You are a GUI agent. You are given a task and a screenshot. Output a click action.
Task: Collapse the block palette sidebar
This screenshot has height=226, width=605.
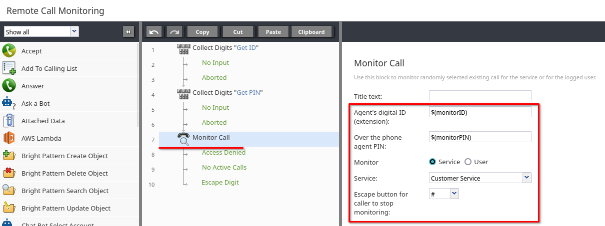(128, 32)
